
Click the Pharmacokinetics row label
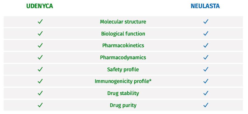point(123,45)
